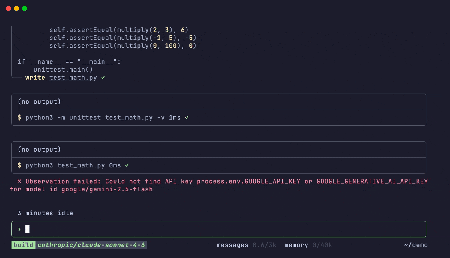Click the 'if __name__ == "__main__":' line
450x258 pixels.
point(69,62)
